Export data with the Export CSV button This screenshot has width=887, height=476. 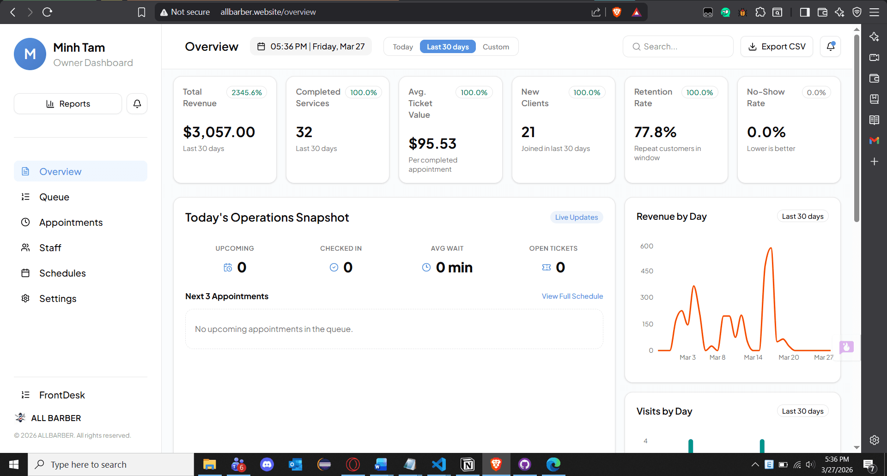coord(777,47)
